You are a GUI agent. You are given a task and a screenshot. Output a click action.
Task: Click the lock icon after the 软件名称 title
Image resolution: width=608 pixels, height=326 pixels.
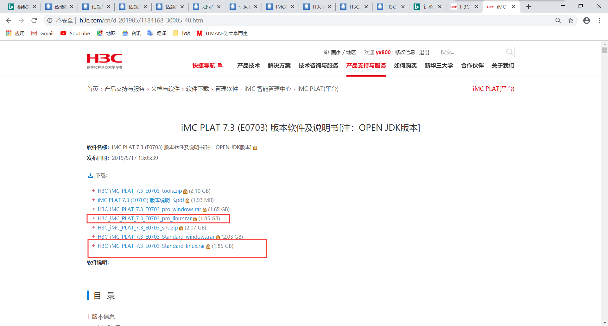click(255, 148)
